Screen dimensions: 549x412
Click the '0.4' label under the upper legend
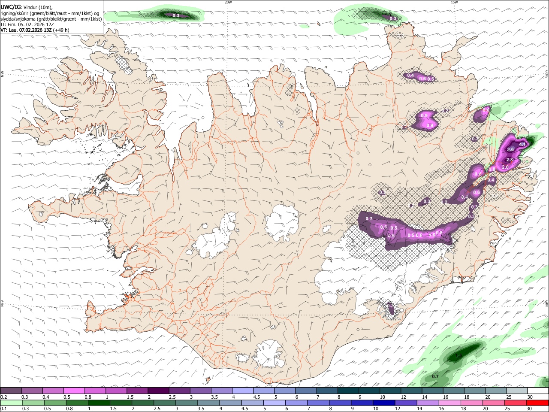click(x=46, y=397)
